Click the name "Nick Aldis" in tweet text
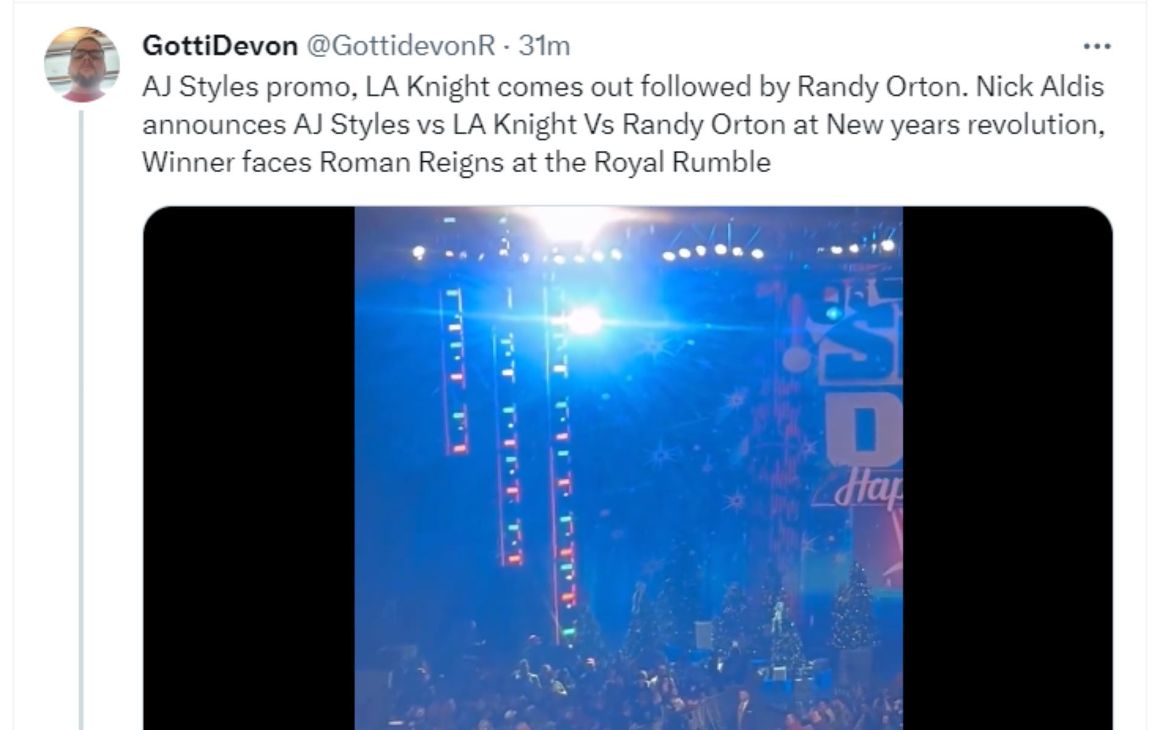The image size is (1168, 730). pyautogui.click(x=1040, y=87)
